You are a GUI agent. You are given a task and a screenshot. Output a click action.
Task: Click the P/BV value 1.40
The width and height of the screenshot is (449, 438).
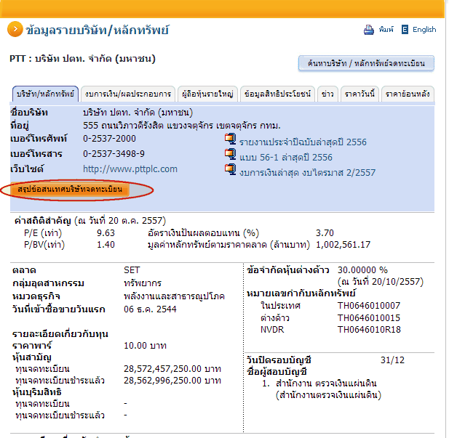106,245
